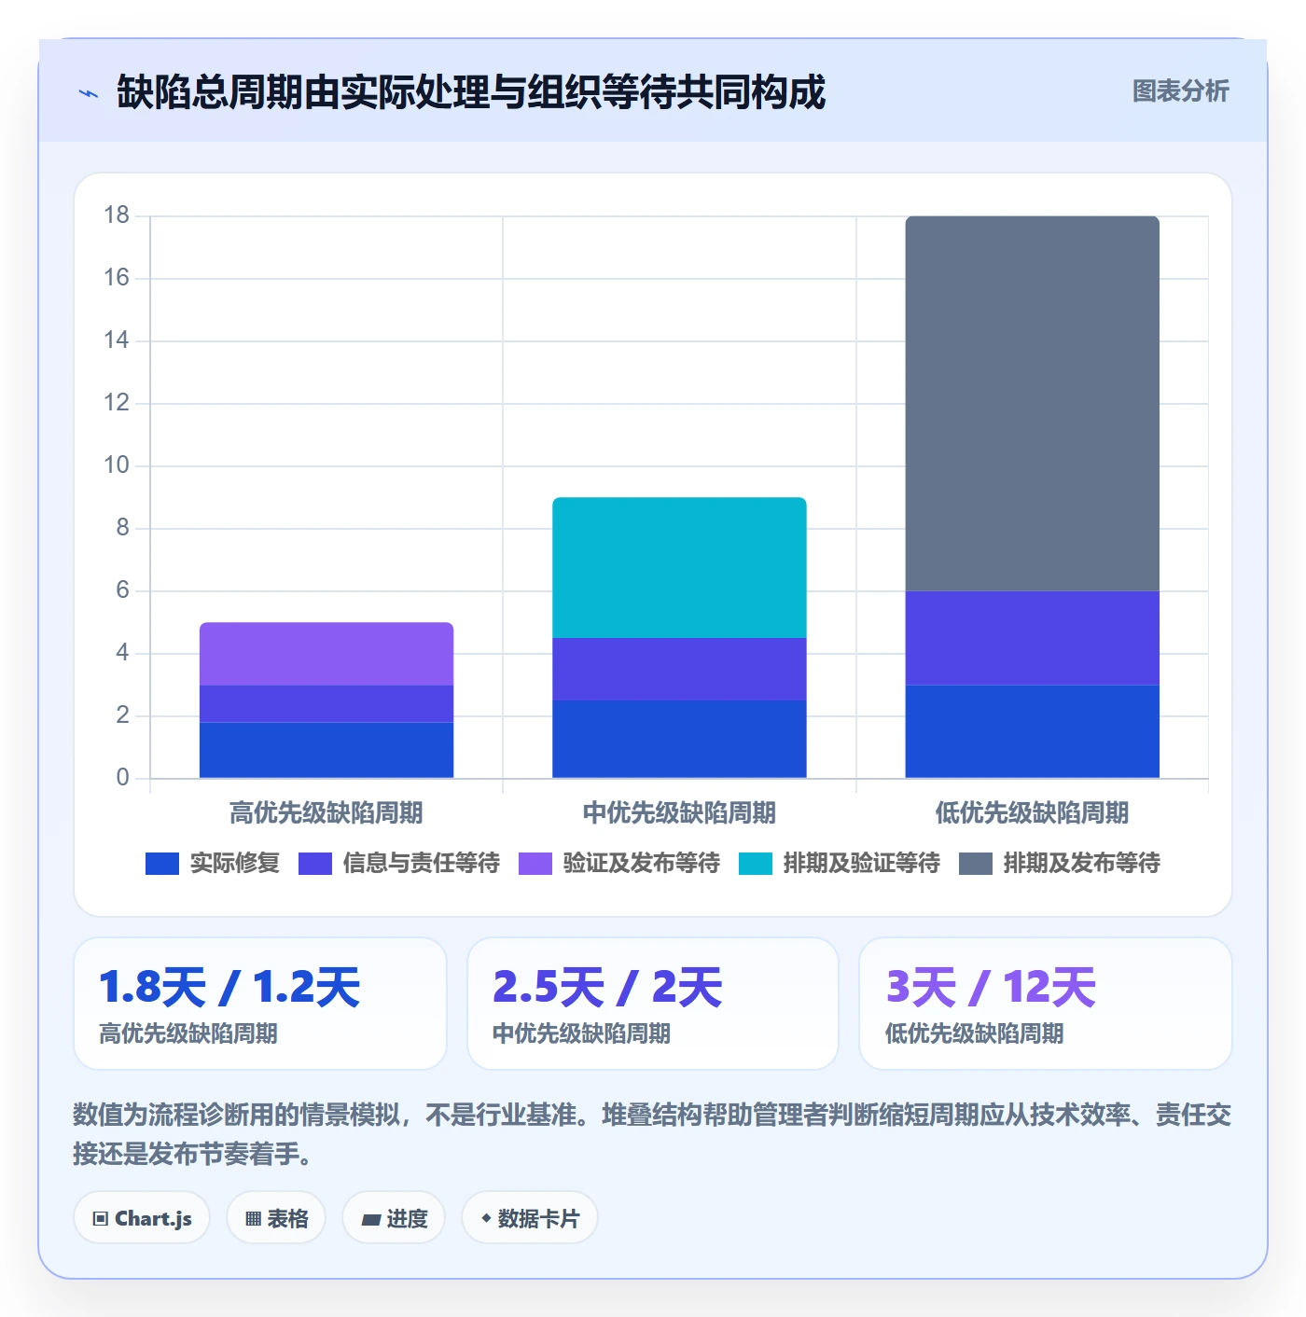Toggle the 验证及发布等待 legend item
This screenshot has height=1317, width=1306.
pyautogui.click(x=619, y=864)
